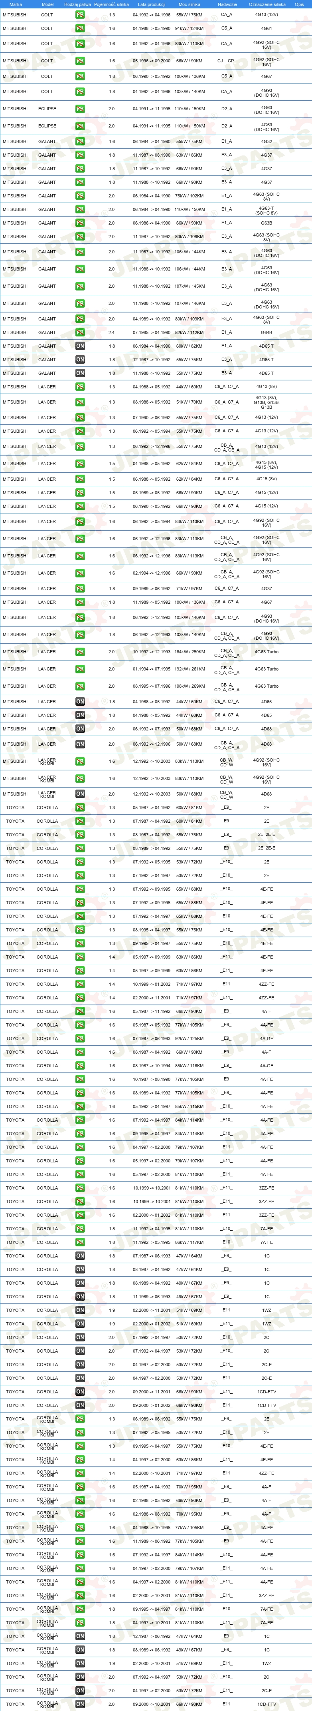Click petrol icon for Lancer 192kW / 261KM Turbo
This screenshot has width=312, height=1711.
tap(80, 669)
